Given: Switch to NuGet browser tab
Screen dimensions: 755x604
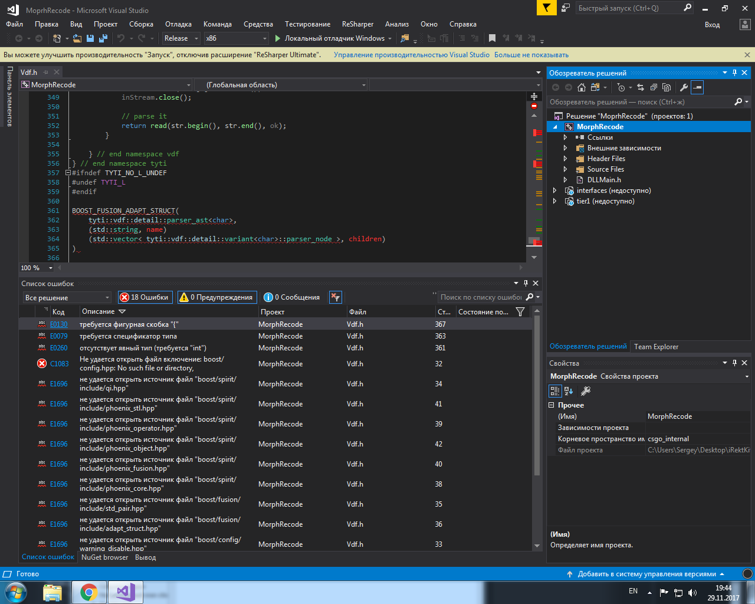Looking at the screenshot, I should coord(104,557).
